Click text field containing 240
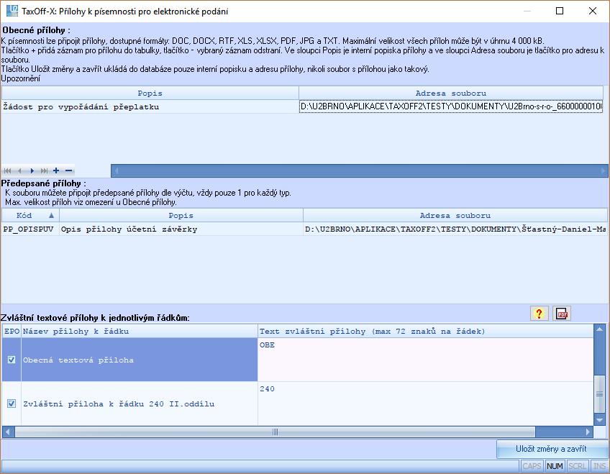The width and height of the screenshot is (610, 474). point(426,404)
